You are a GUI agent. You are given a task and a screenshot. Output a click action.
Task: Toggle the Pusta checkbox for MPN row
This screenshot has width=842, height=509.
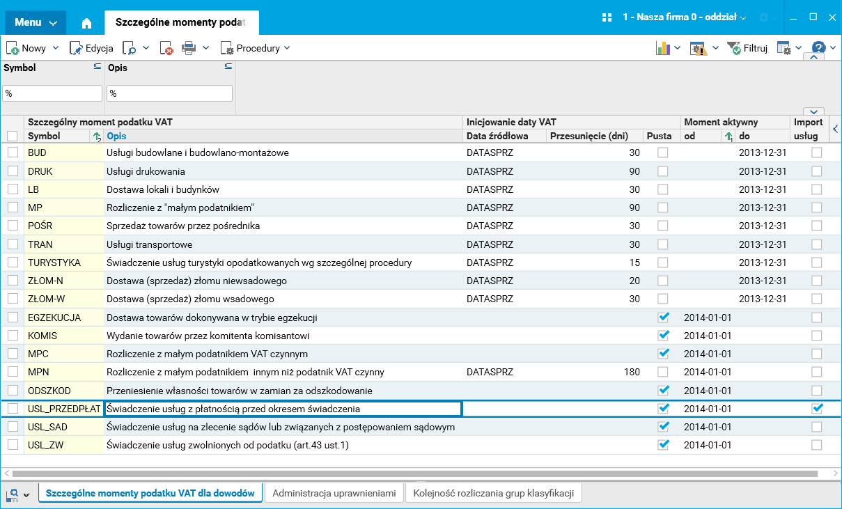pyautogui.click(x=663, y=372)
